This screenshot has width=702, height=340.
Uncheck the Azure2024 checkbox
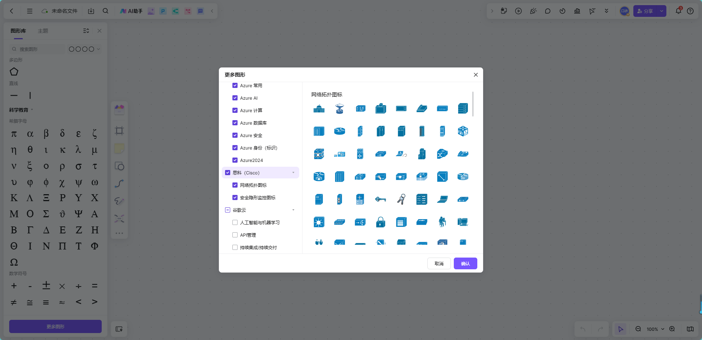click(x=235, y=160)
